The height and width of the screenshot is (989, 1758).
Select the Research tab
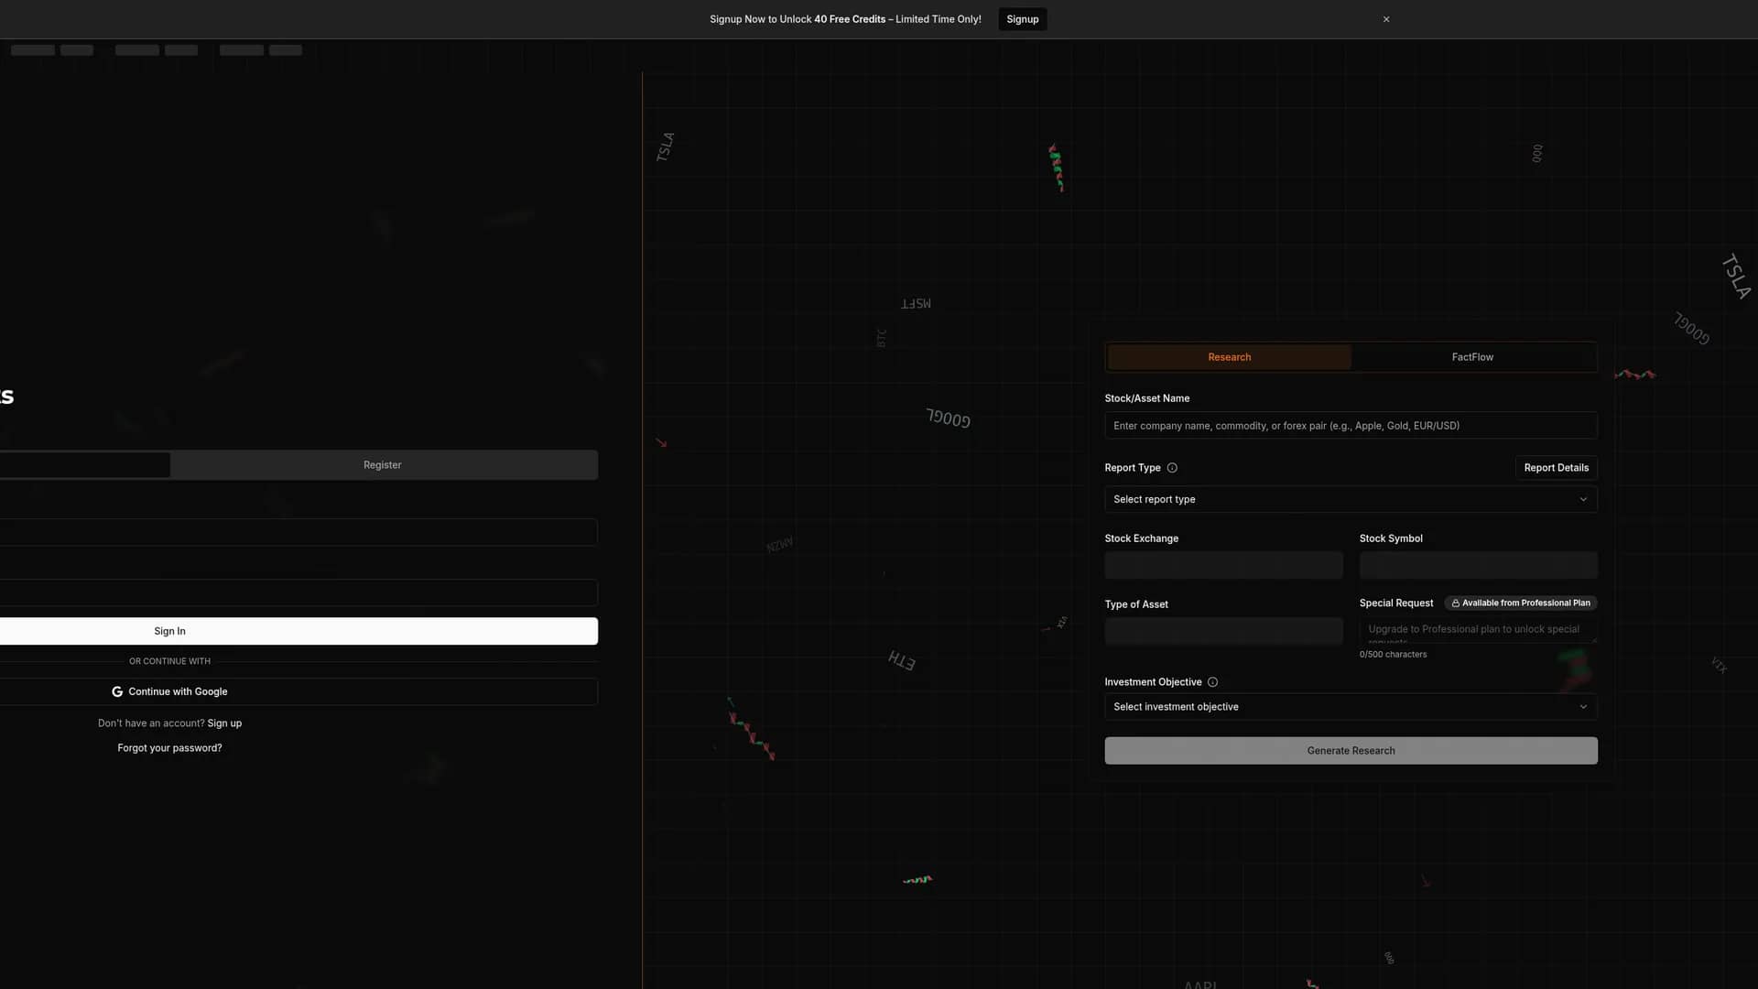(1229, 357)
